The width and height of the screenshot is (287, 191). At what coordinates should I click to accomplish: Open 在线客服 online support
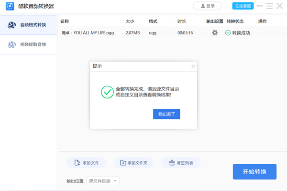(243, 6)
